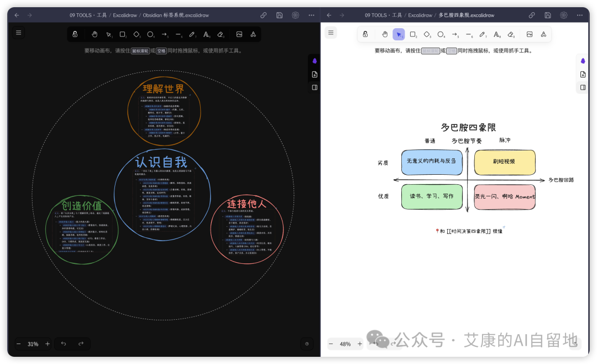Image resolution: width=597 pixels, height=364 pixels.
Task: Select the green 读书、学习、写作 box
Action: (x=432, y=197)
